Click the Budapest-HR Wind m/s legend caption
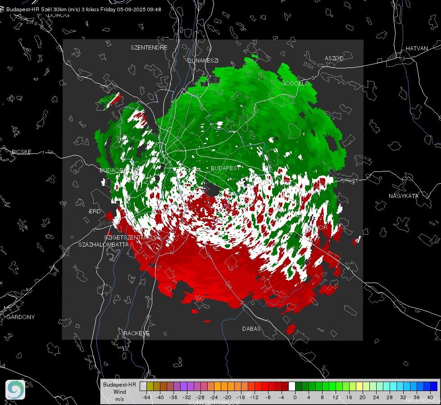441x405 pixels. coord(119,391)
